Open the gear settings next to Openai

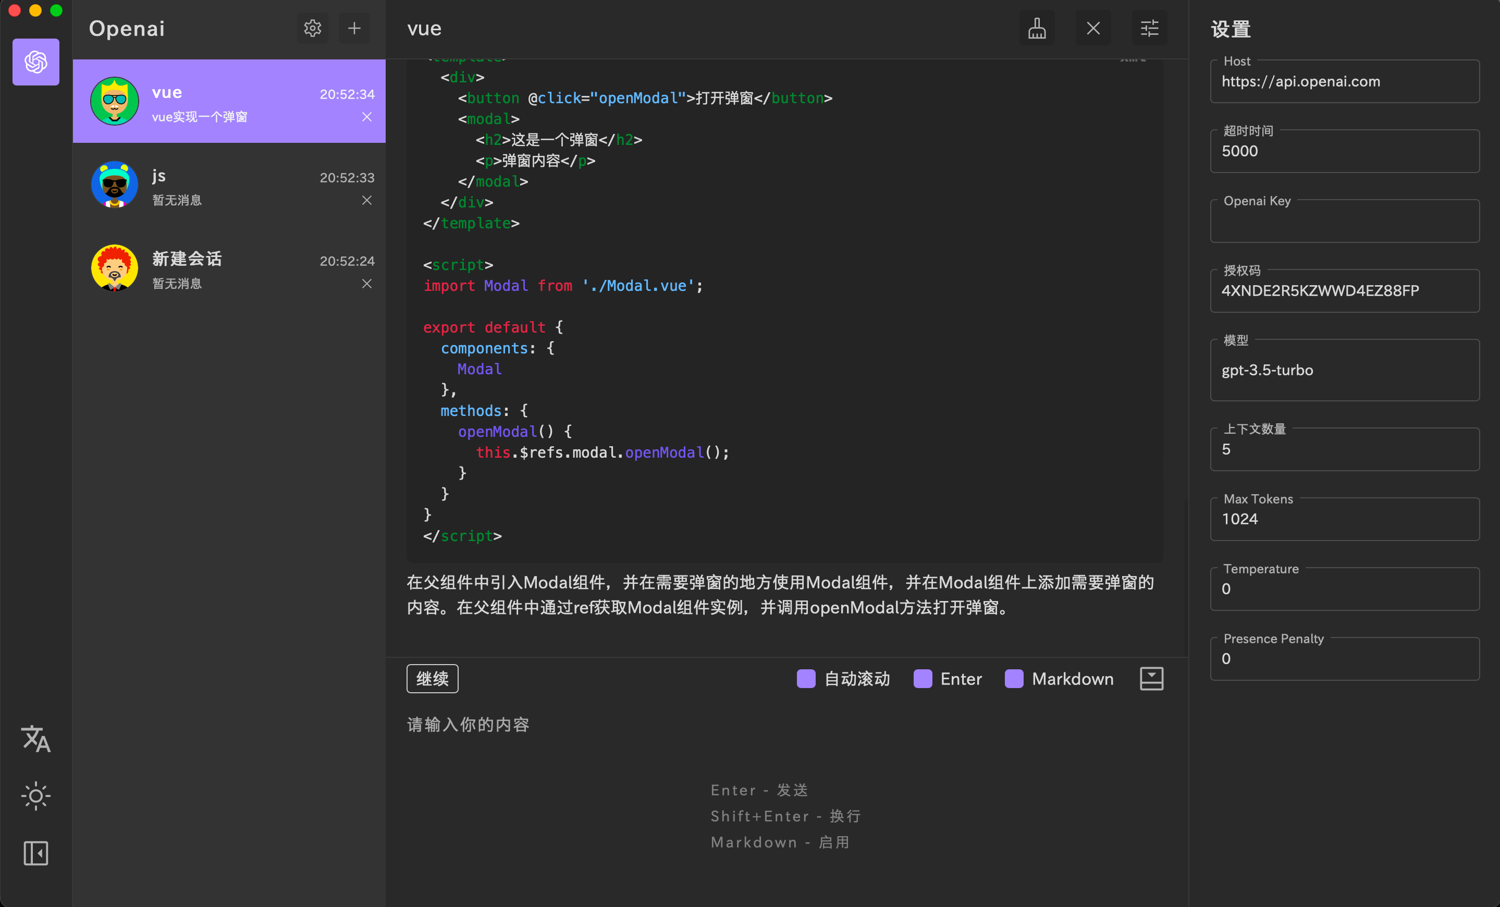(x=312, y=28)
